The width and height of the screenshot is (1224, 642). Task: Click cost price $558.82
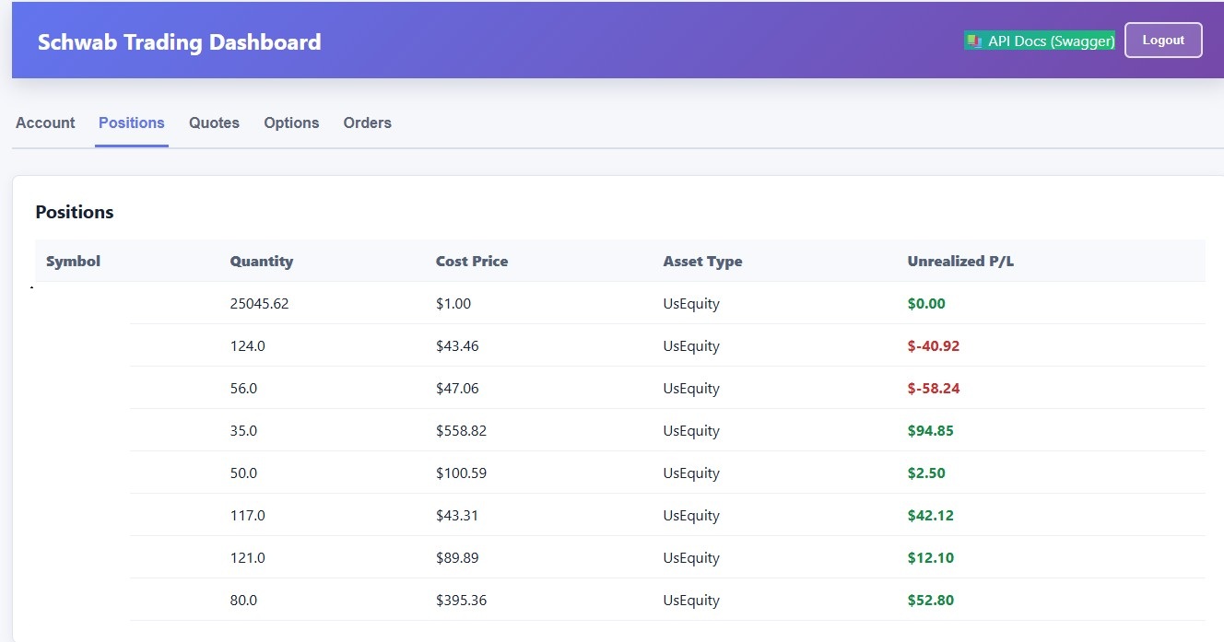[x=462, y=431]
